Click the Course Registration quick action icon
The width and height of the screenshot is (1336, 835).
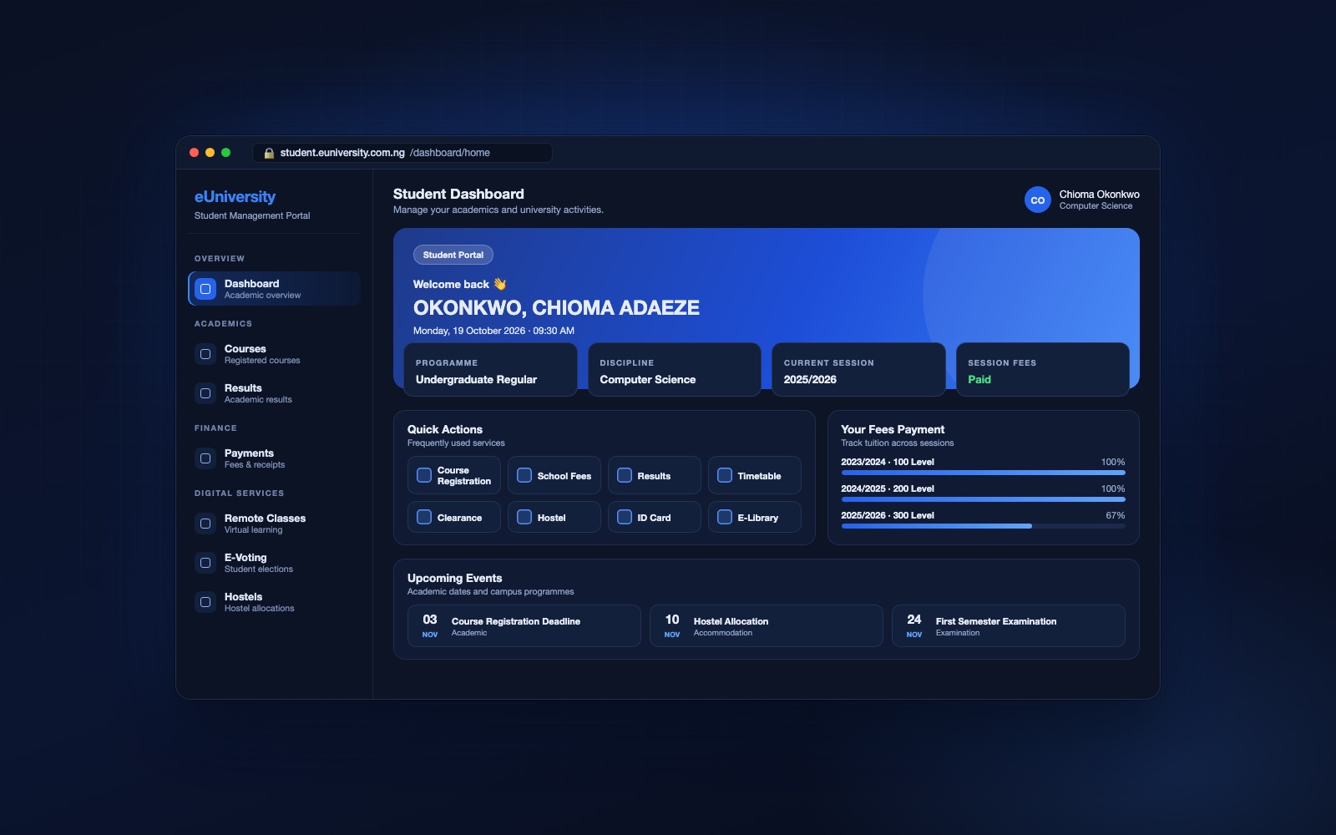(424, 475)
